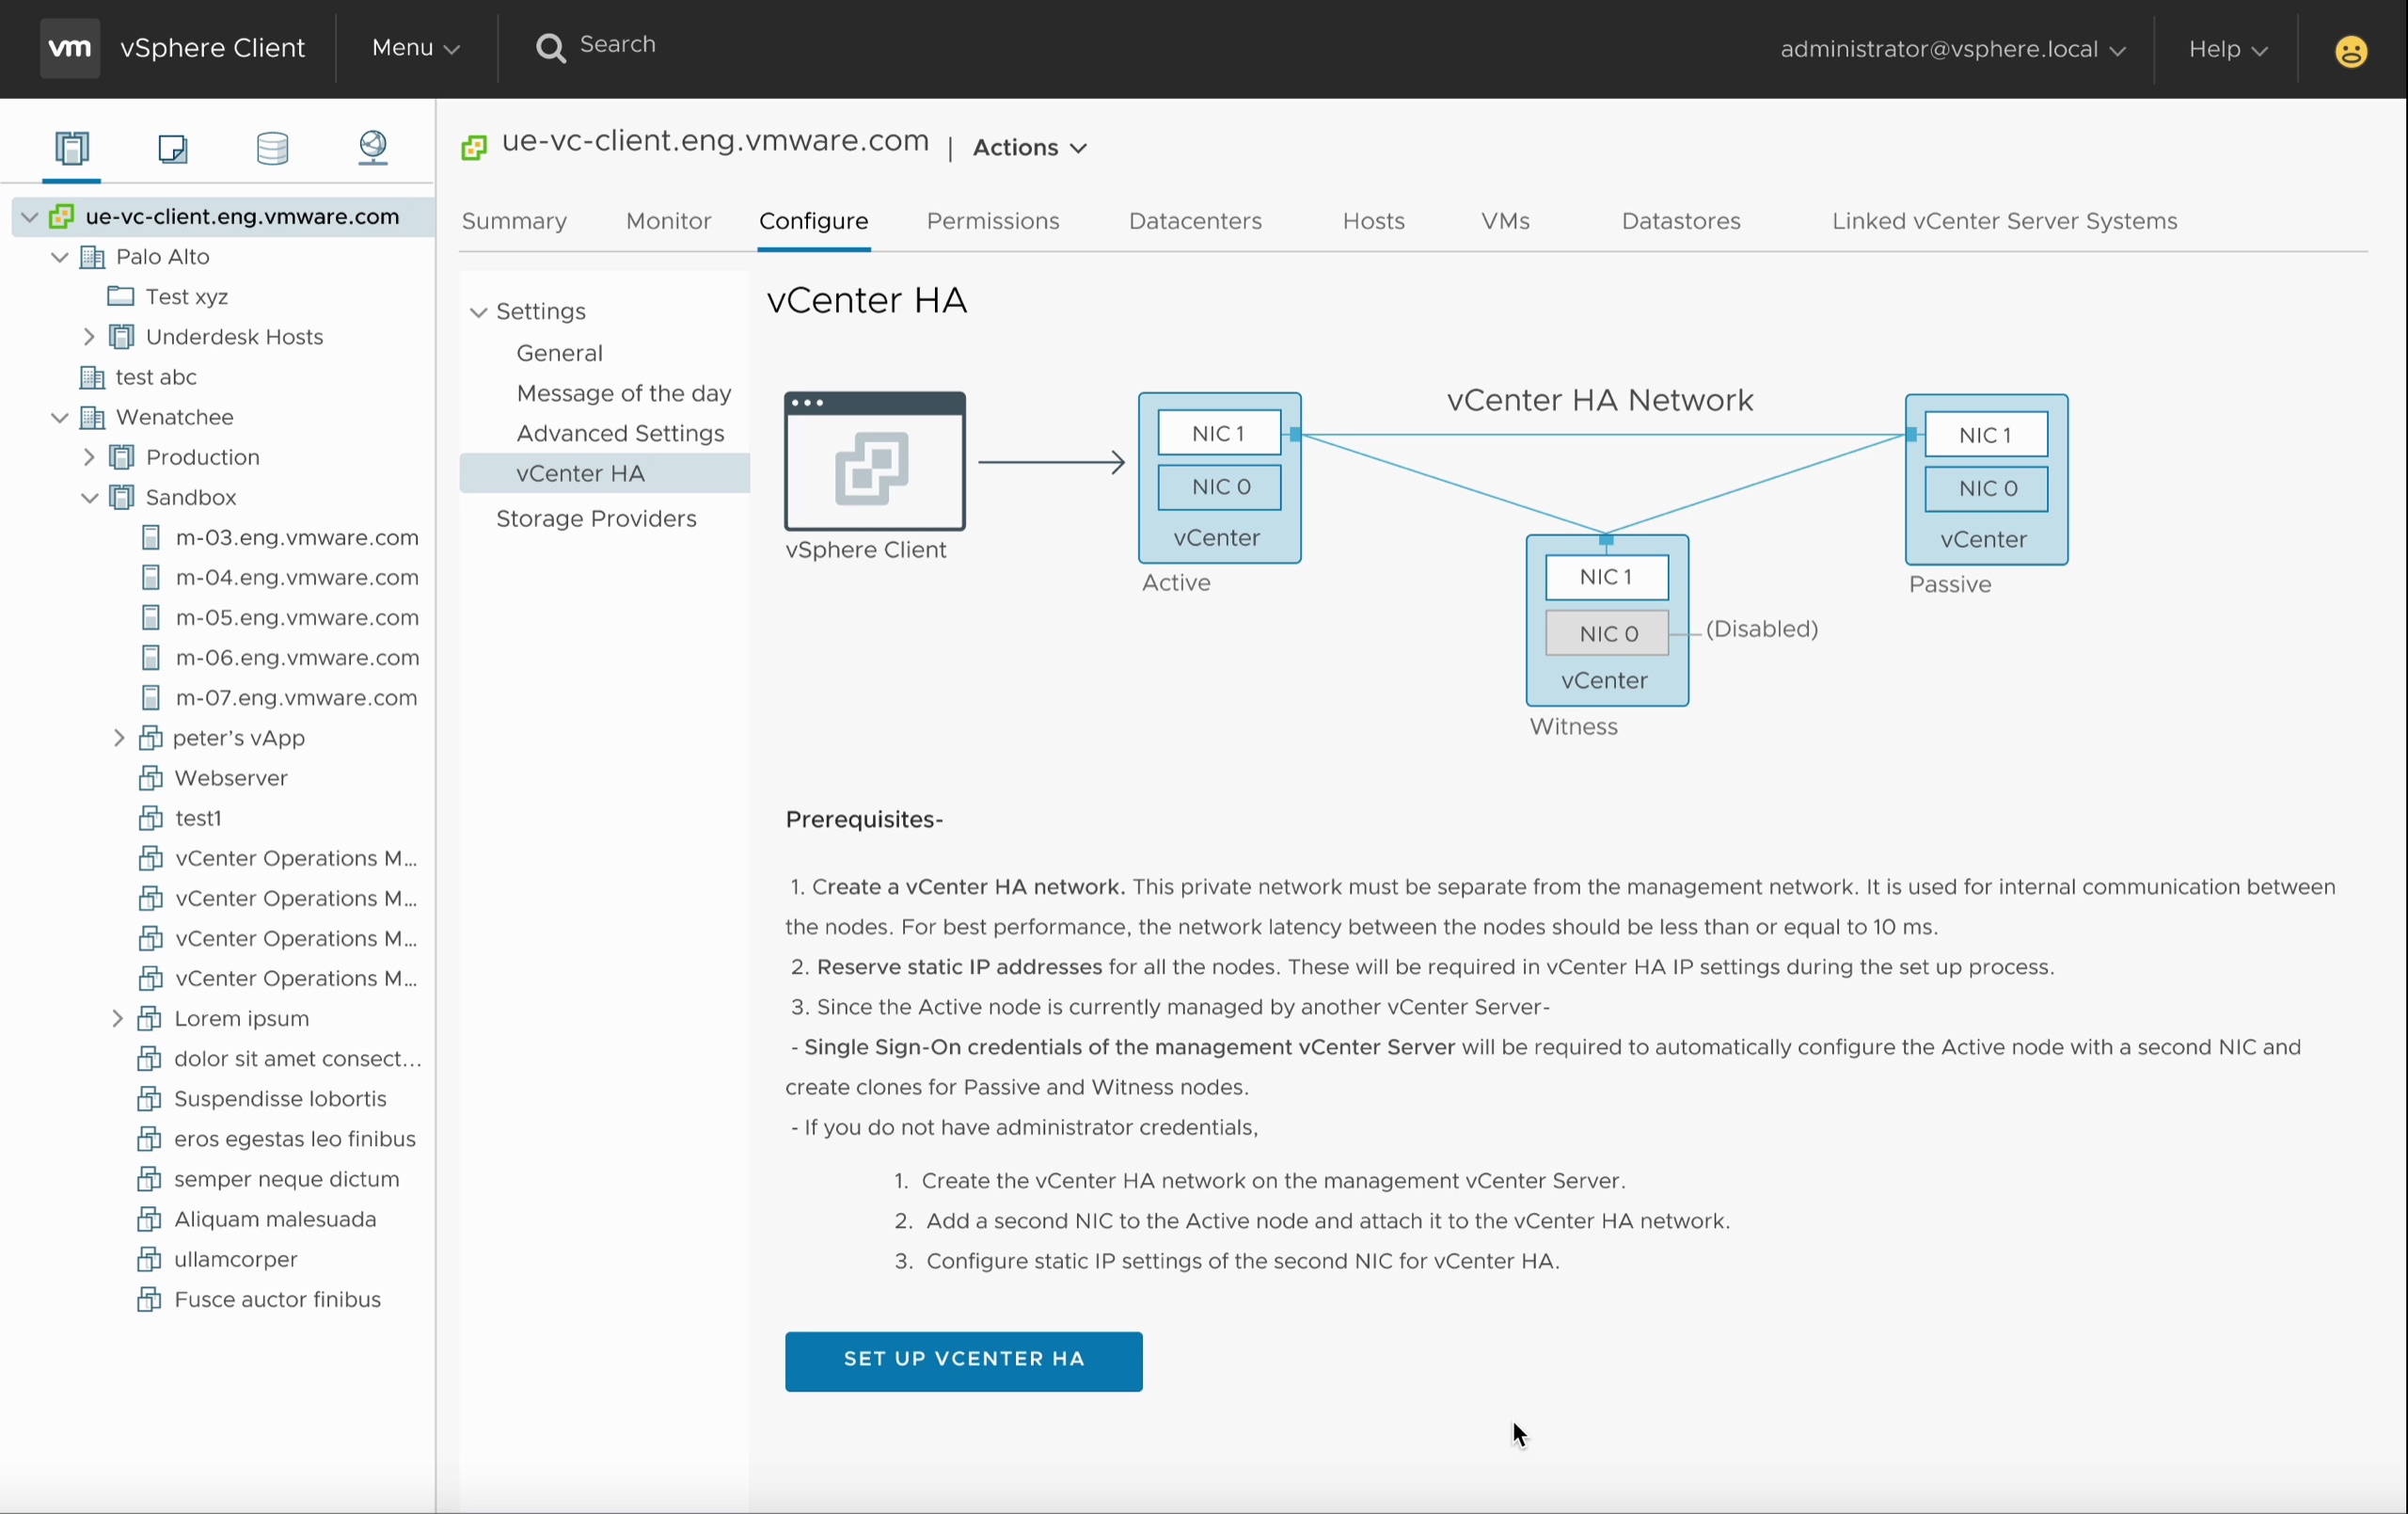Click the Wenatchee datacenter icon
The height and width of the screenshot is (1514, 2408).
pos(92,417)
